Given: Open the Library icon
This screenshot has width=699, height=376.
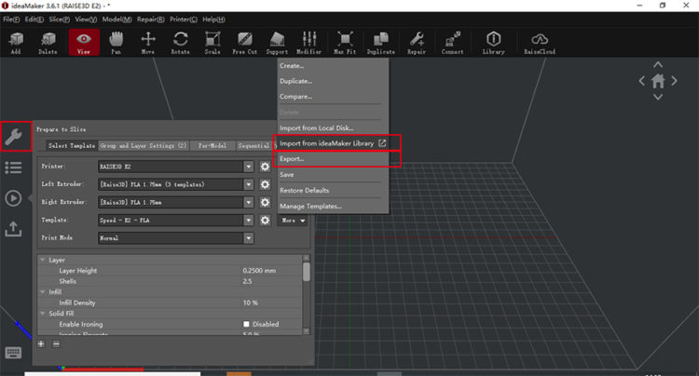Looking at the screenshot, I should [x=493, y=43].
